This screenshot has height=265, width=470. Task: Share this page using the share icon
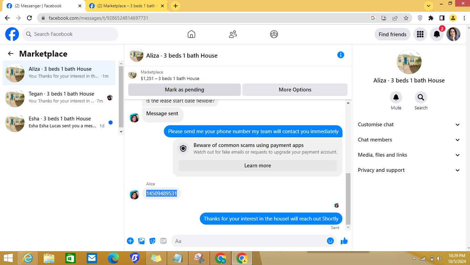pos(395,18)
